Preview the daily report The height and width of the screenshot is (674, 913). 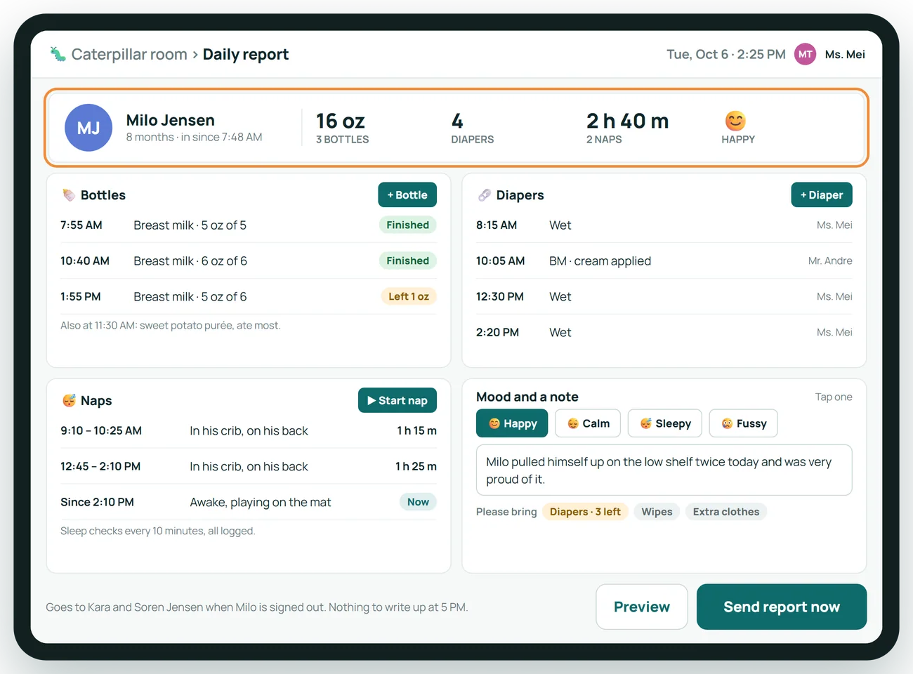coord(642,607)
